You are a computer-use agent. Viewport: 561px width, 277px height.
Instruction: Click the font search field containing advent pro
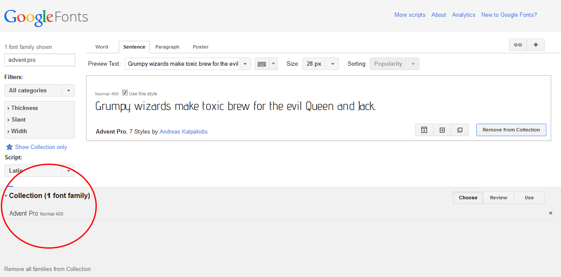(x=40, y=60)
